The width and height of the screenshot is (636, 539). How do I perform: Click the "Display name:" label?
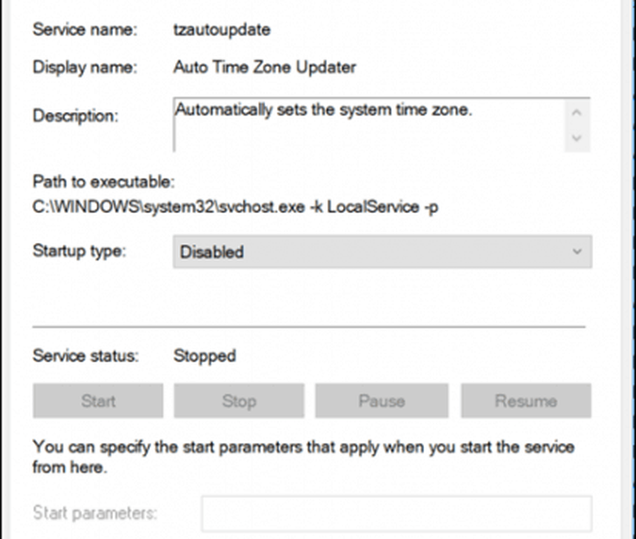click(85, 67)
